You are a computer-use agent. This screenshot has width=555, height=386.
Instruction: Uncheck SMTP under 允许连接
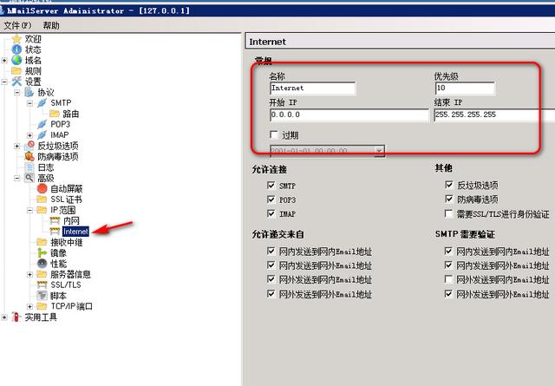click(271, 186)
